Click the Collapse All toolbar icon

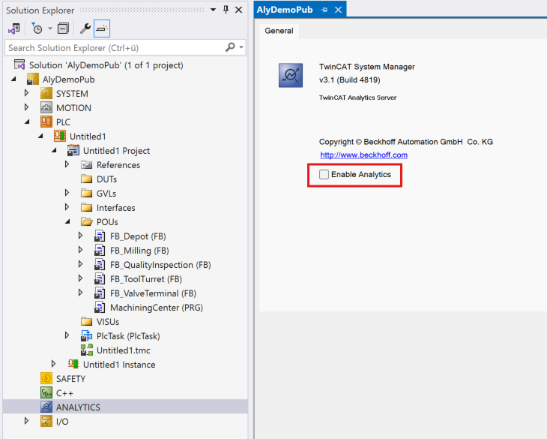click(x=63, y=29)
